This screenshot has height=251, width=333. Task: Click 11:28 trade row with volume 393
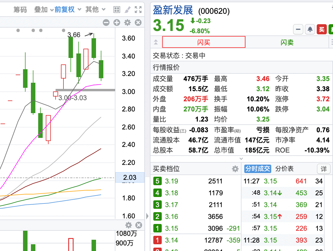point(283,240)
